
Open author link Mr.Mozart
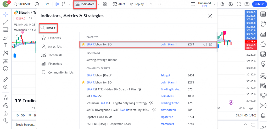[167, 124]
